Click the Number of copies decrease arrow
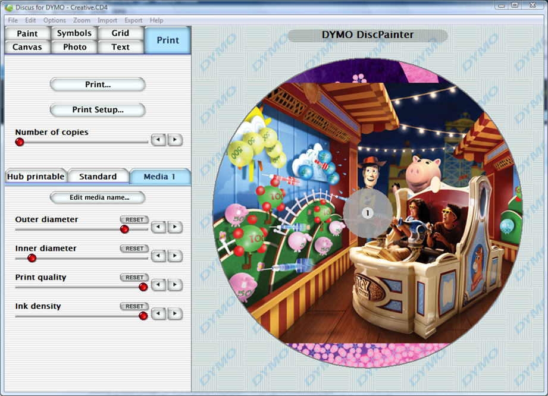The height and width of the screenshot is (396, 548). point(158,140)
